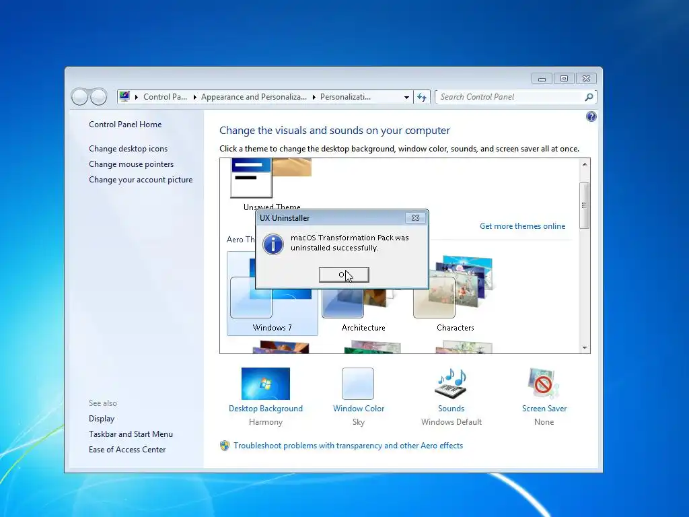Maximize the Personalization window
The height and width of the screenshot is (517, 689).
564,79
